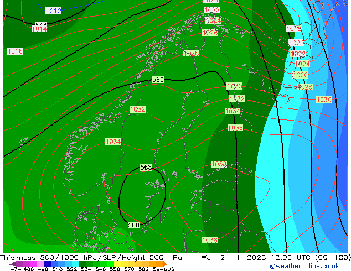The image size is (351, 271).
Task: Pick the bright yellow legend swatch beside lime green
Action: click(x=117, y=264)
